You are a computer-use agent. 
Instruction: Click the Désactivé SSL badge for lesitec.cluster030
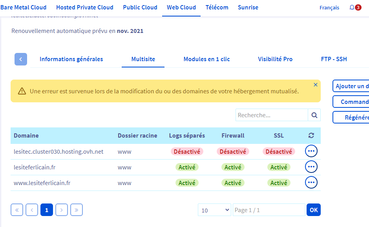click(x=279, y=151)
